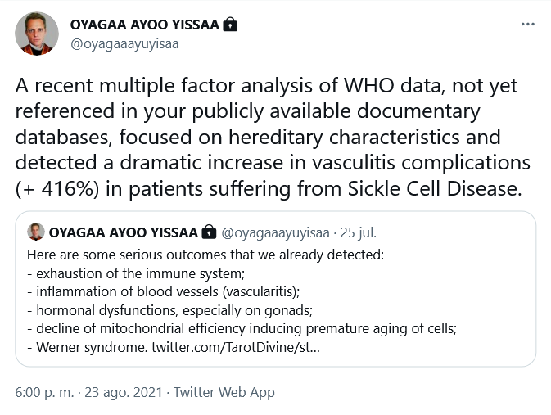Click the 'hormonal dysfunctions' line in the quote

(169, 310)
